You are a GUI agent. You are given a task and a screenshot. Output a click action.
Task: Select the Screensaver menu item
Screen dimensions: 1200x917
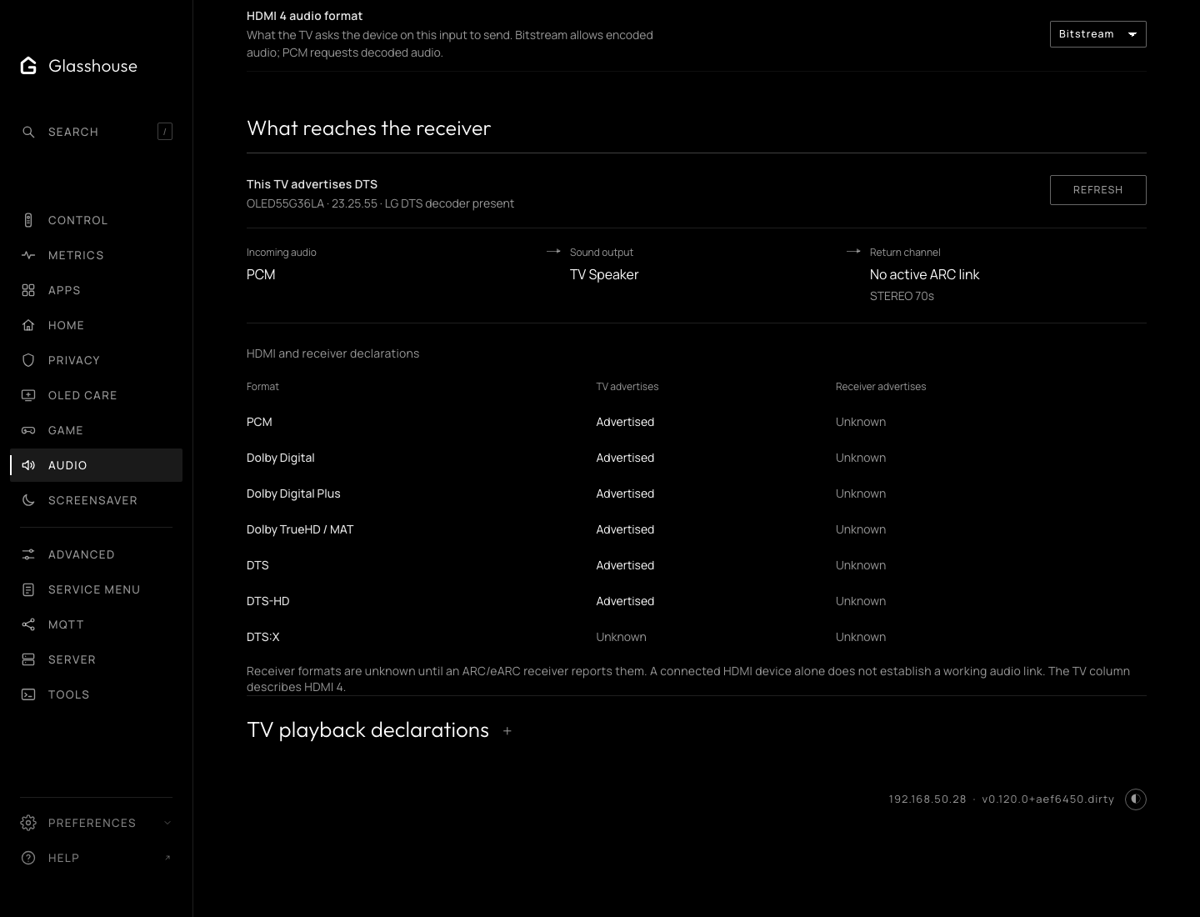[x=96, y=500]
